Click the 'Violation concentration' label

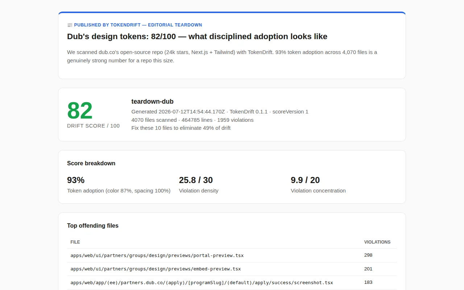click(318, 191)
